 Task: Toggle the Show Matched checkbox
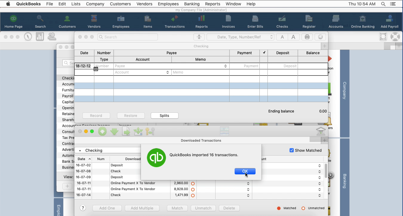[292, 150]
